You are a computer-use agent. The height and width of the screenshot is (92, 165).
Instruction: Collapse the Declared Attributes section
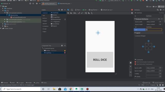coord(135,19)
